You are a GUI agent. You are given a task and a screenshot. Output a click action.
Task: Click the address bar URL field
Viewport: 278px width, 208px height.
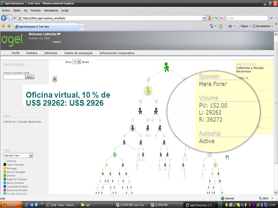tap(110, 18)
